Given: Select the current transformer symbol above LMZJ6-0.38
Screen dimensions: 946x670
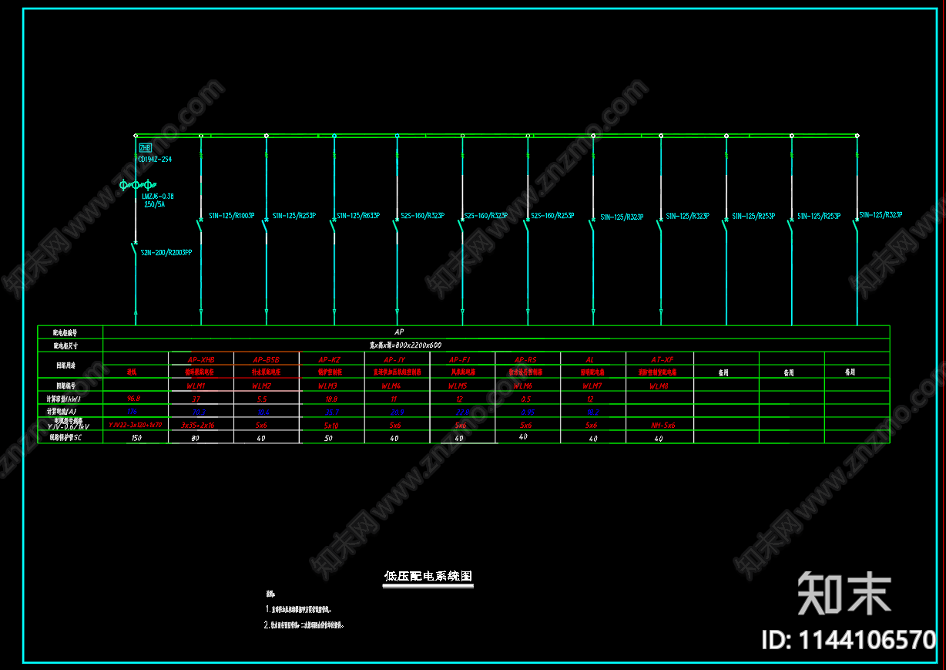Looking at the screenshot, I should (x=136, y=185).
